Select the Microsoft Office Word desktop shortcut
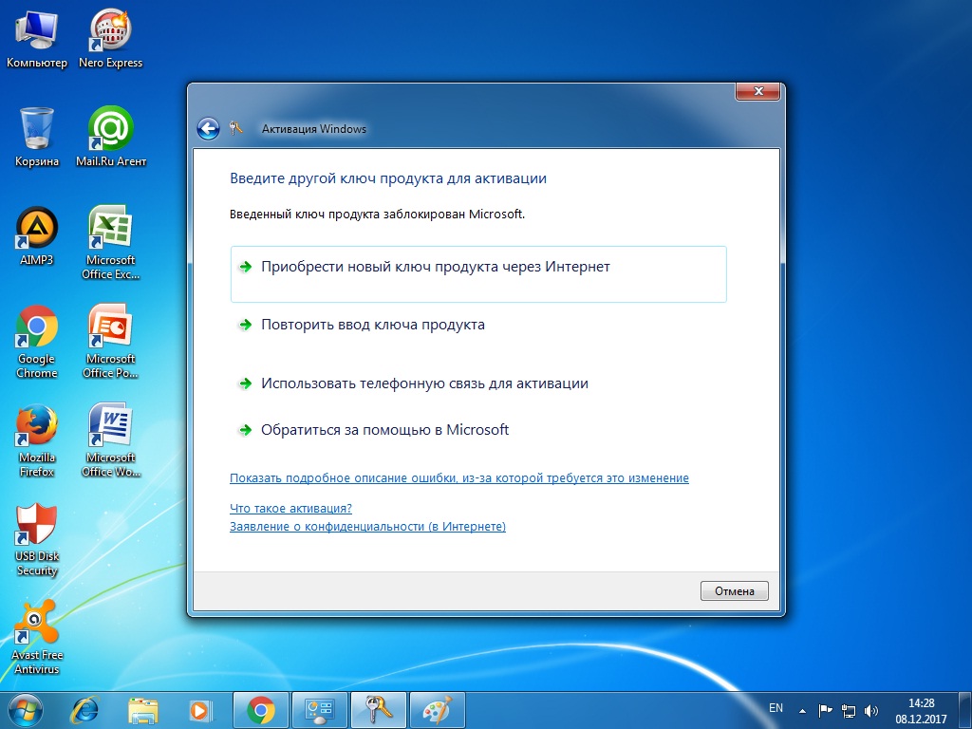The width and height of the screenshot is (972, 729). pos(110,440)
